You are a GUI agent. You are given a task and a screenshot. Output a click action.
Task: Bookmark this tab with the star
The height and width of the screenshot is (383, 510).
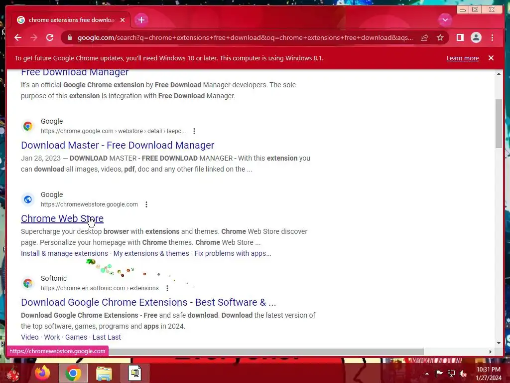click(440, 38)
